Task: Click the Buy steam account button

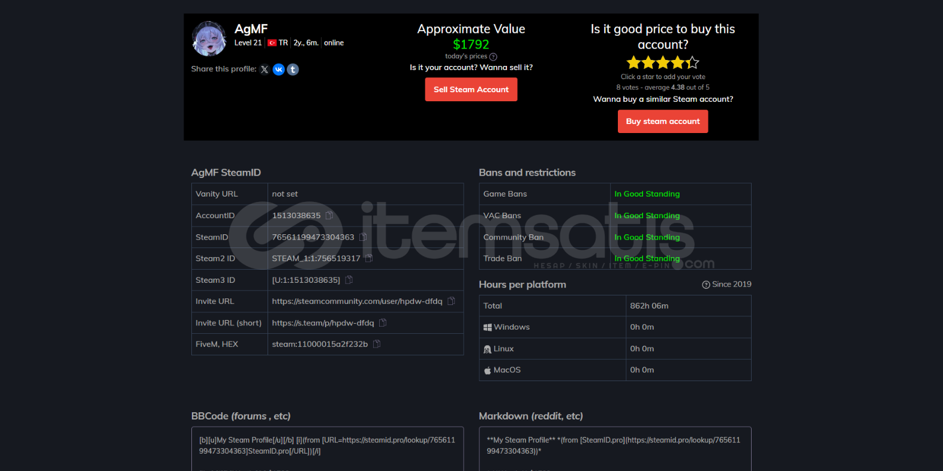Action: point(663,121)
